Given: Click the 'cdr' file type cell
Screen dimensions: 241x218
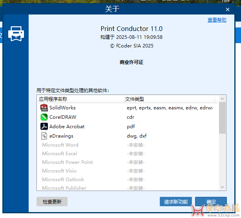Looking at the screenshot, I should 130,117.
